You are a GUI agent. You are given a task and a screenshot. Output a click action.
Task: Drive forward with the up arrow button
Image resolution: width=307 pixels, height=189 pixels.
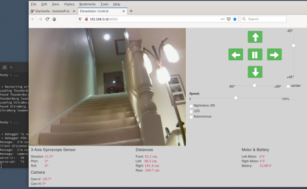255,37
